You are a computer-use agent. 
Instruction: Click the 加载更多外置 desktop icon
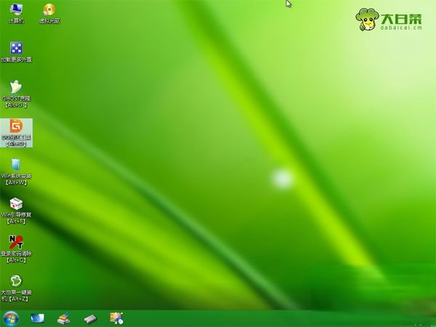tap(16, 52)
